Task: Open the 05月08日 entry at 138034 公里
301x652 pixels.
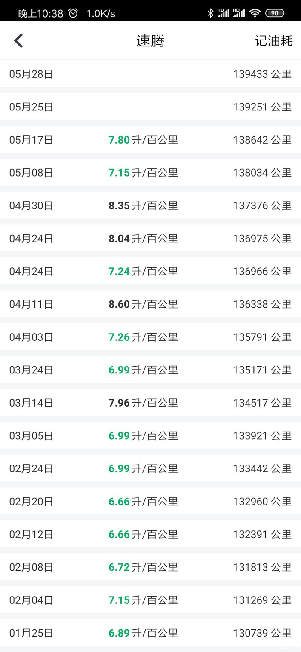Action: [150, 172]
